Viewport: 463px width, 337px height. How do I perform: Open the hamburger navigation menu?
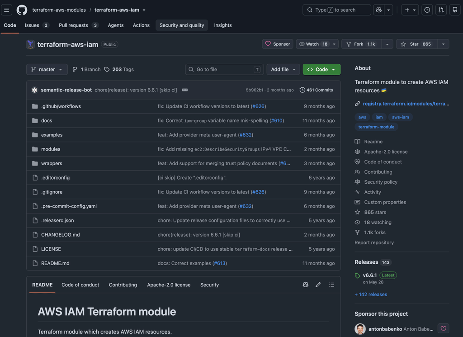pyautogui.click(x=6, y=10)
